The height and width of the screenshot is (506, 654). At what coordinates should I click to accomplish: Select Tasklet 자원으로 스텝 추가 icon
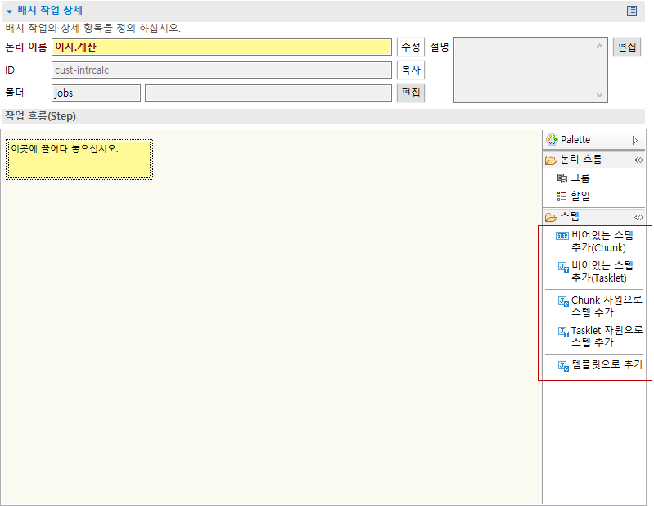tap(563, 332)
